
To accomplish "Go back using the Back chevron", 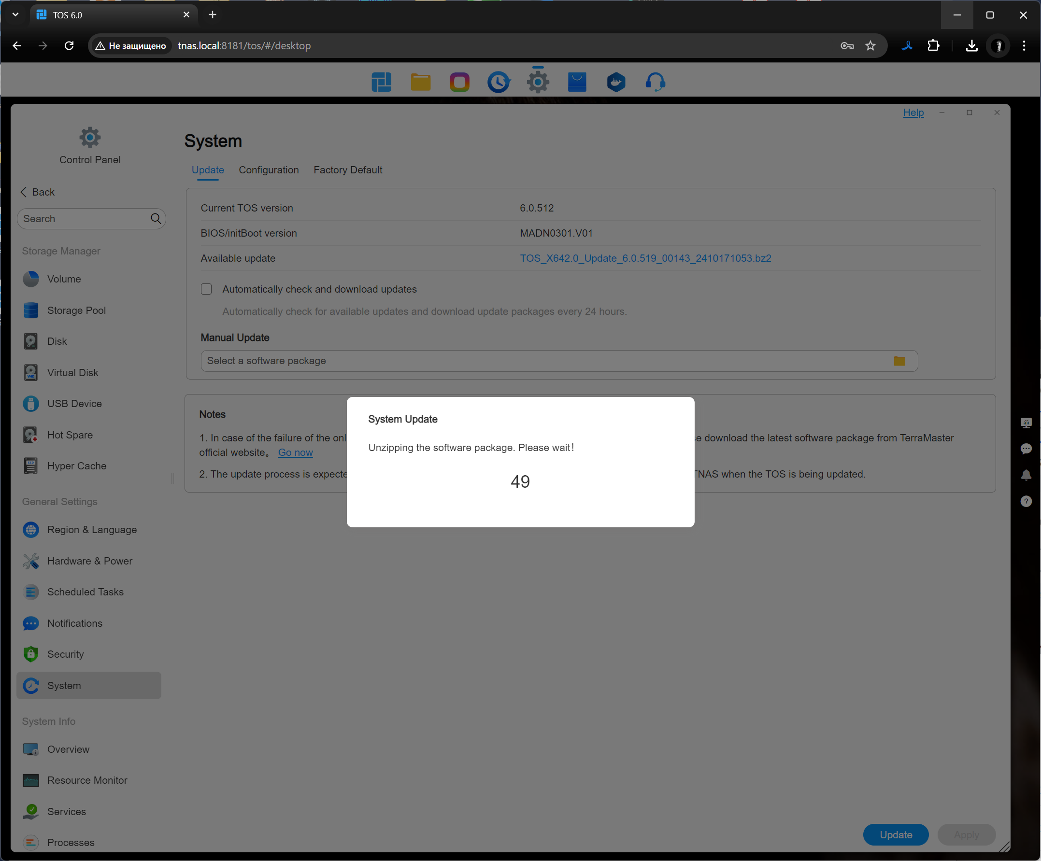I will coord(23,192).
